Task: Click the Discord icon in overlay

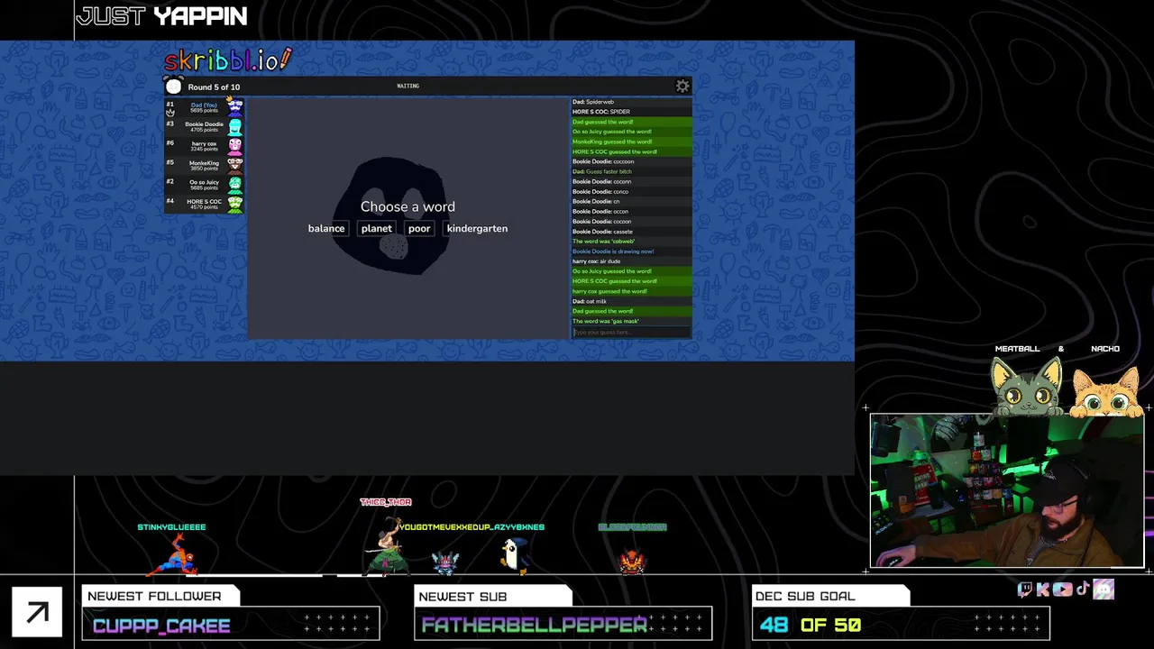Action: click(x=1104, y=590)
